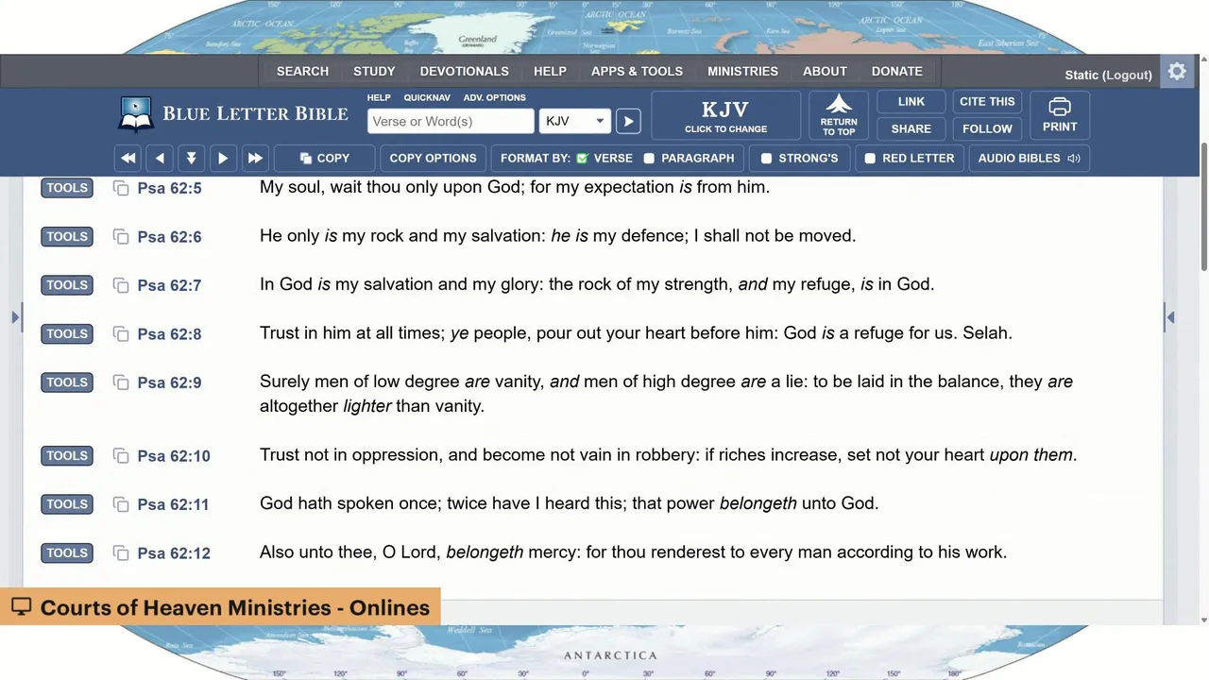The width and height of the screenshot is (1209, 680).
Task: Open Tools for Psa 62:8
Action: 67,333
